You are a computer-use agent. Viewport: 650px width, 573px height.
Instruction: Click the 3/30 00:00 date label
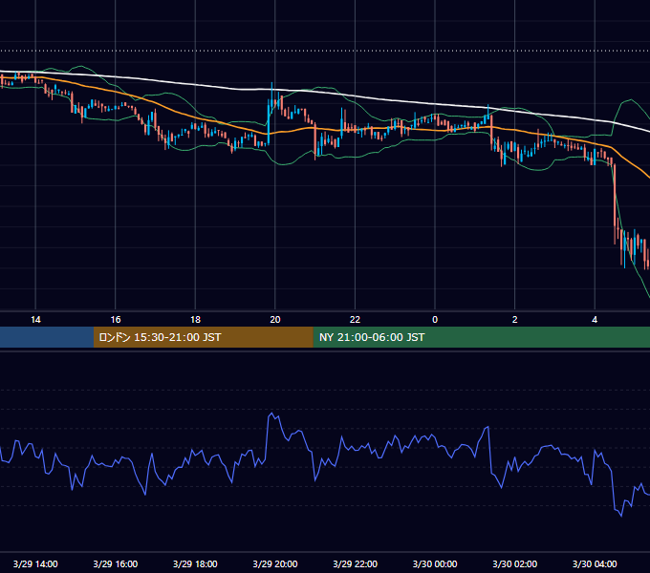[435, 563]
